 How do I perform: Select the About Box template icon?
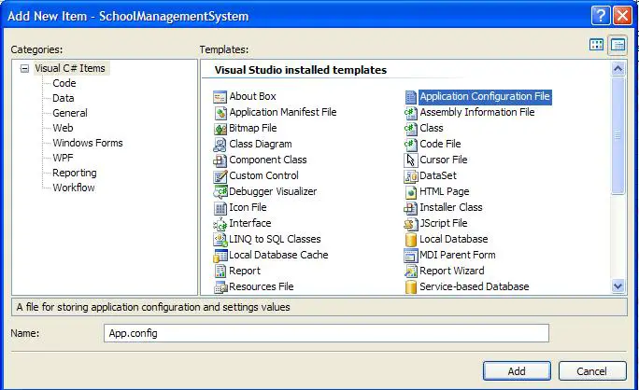point(220,97)
